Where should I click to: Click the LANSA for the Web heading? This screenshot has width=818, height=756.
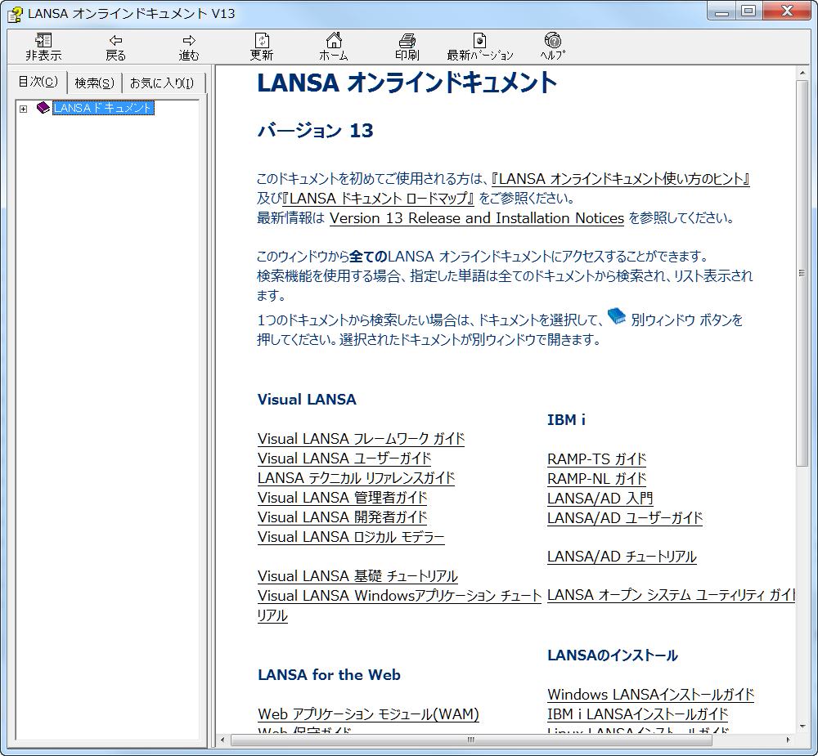329,674
